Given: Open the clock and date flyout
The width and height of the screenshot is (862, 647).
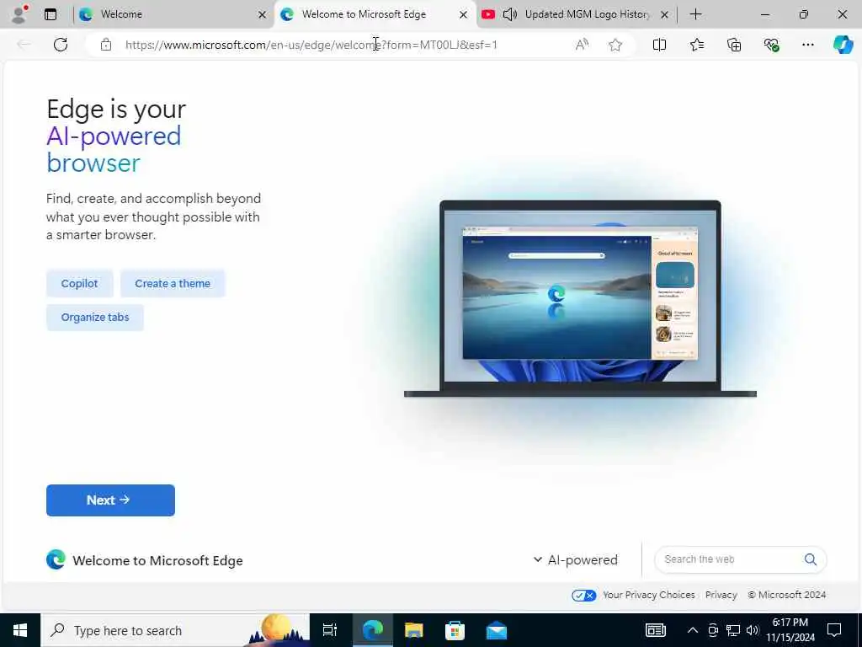Looking at the screenshot, I should (790, 630).
